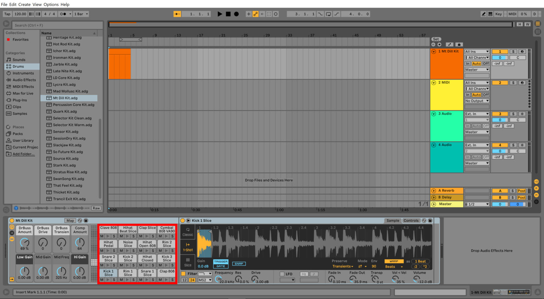Click the hot-swap icon on Kick 1 Slice
Viewport: 544px width, 299px height.
tap(424, 220)
